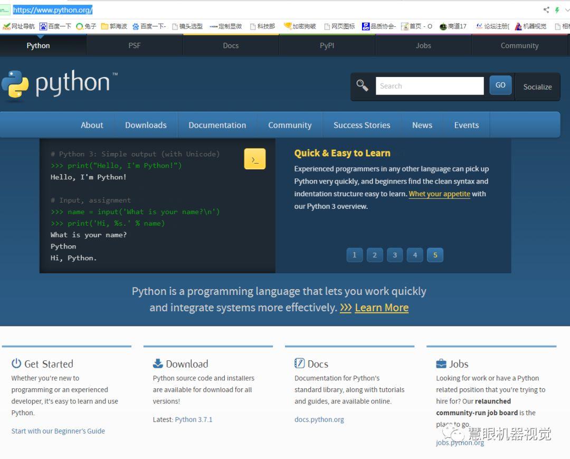Open the Python 3.7.1 latest release link
Viewport: 570px width, 459px height.
click(193, 419)
